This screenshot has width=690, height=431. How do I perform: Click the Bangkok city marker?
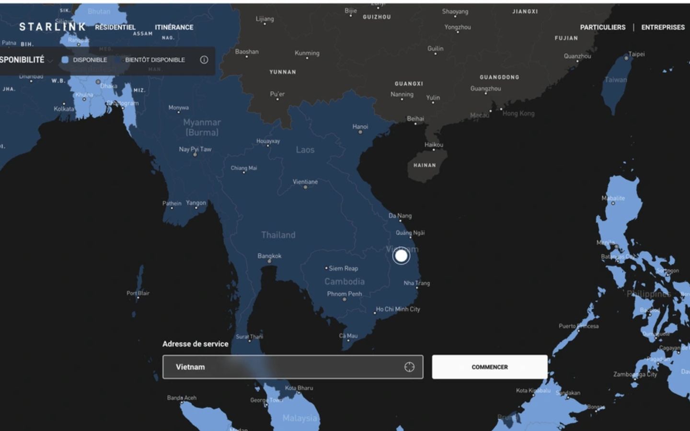click(x=269, y=261)
